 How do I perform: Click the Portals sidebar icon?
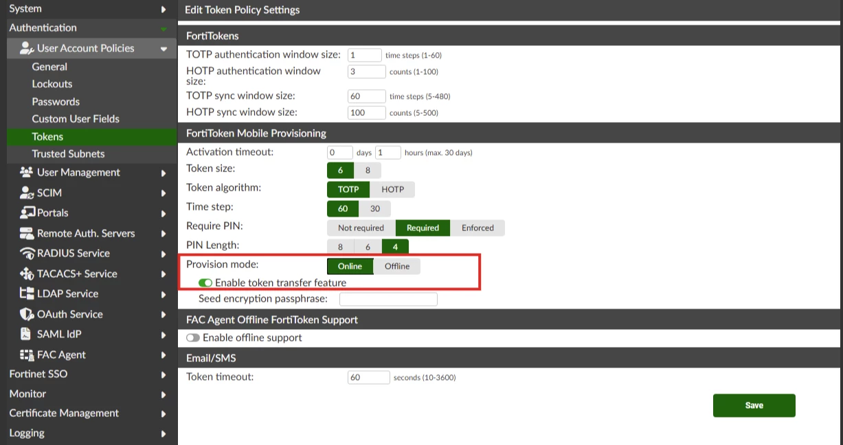tap(26, 213)
